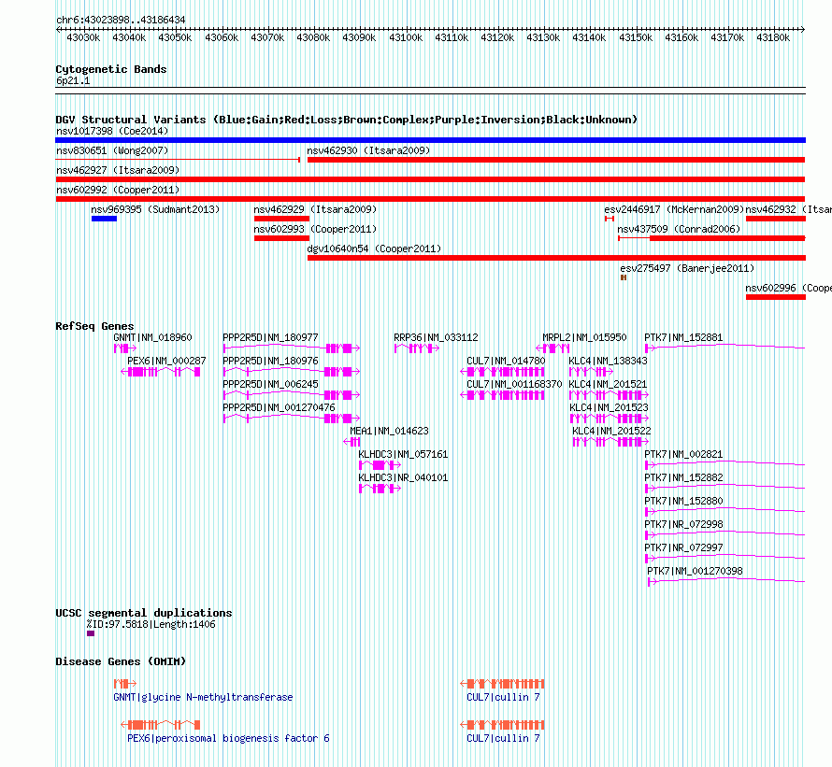Select the nsv830651 (Wong2007) variant label
This screenshot has height=767, width=832.
click(112, 150)
